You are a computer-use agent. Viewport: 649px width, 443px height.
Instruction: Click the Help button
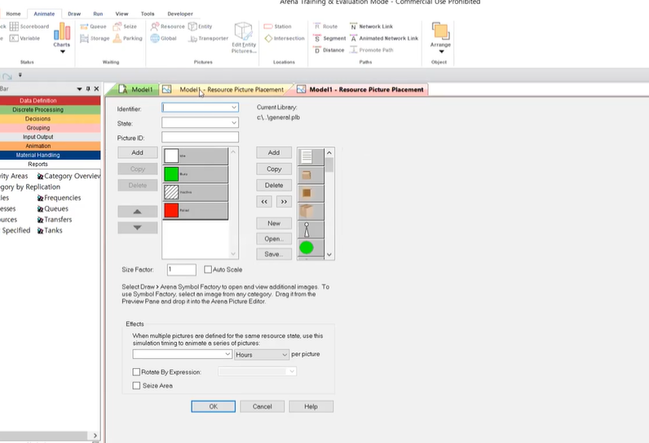[311, 406]
